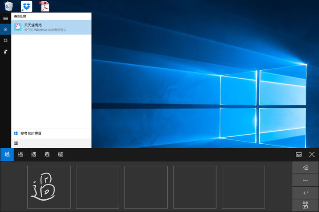The image size is (319, 212).
Task: Close the handwriting input panel
Action: click(x=312, y=154)
